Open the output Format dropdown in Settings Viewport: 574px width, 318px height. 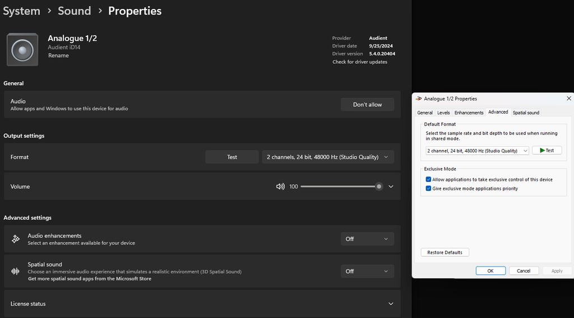(327, 157)
